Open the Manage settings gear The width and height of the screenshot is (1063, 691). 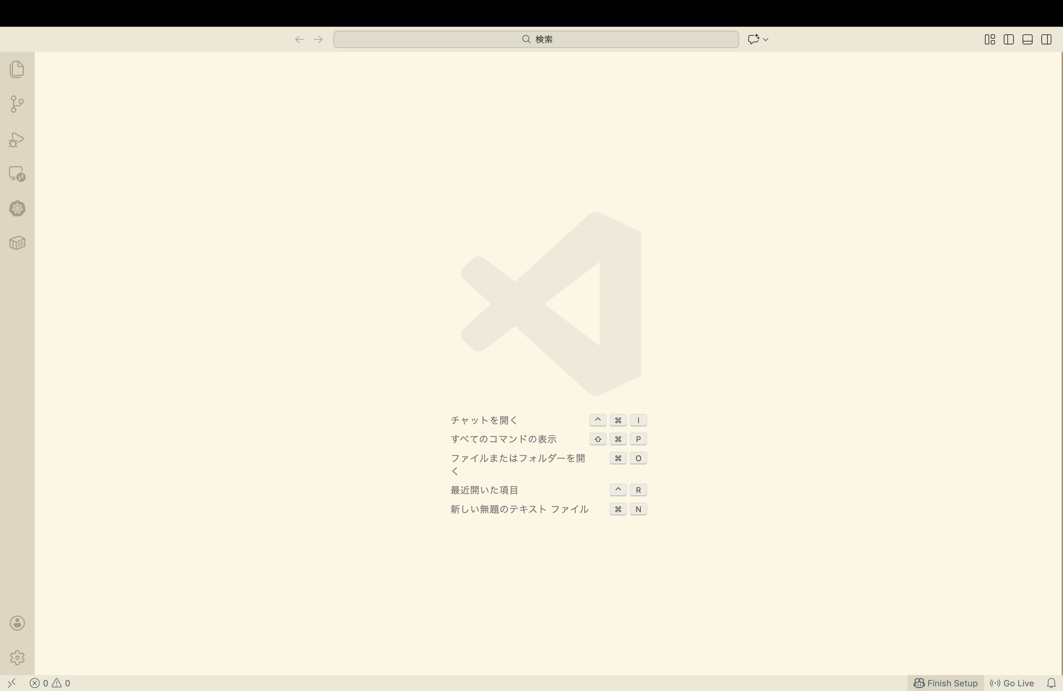point(17,657)
